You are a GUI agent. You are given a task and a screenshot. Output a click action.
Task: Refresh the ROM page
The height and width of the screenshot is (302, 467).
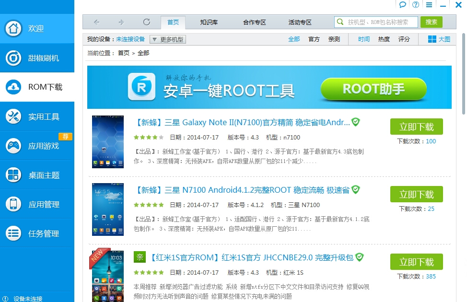(147, 22)
